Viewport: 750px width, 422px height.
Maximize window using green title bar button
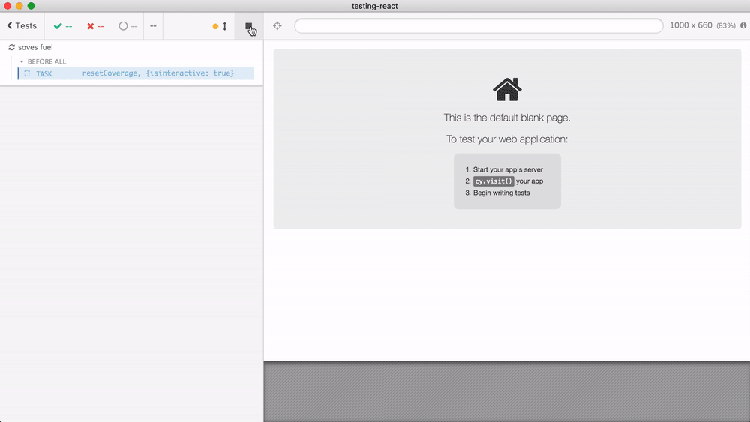pyautogui.click(x=31, y=6)
